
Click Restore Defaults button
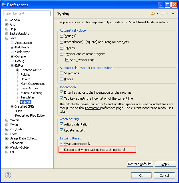(x=140, y=164)
